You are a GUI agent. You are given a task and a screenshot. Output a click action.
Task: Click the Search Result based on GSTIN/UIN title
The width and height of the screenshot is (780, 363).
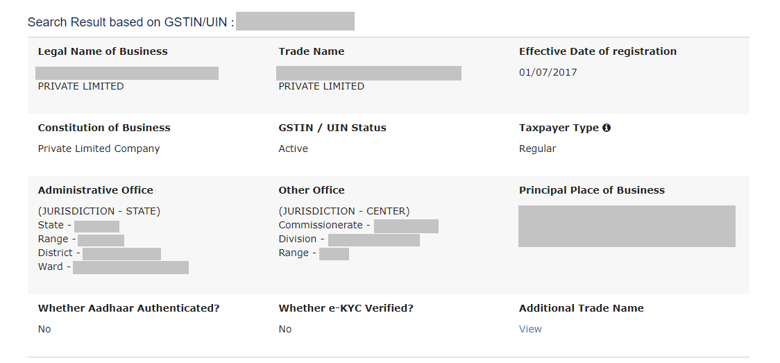pyautogui.click(x=130, y=22)
